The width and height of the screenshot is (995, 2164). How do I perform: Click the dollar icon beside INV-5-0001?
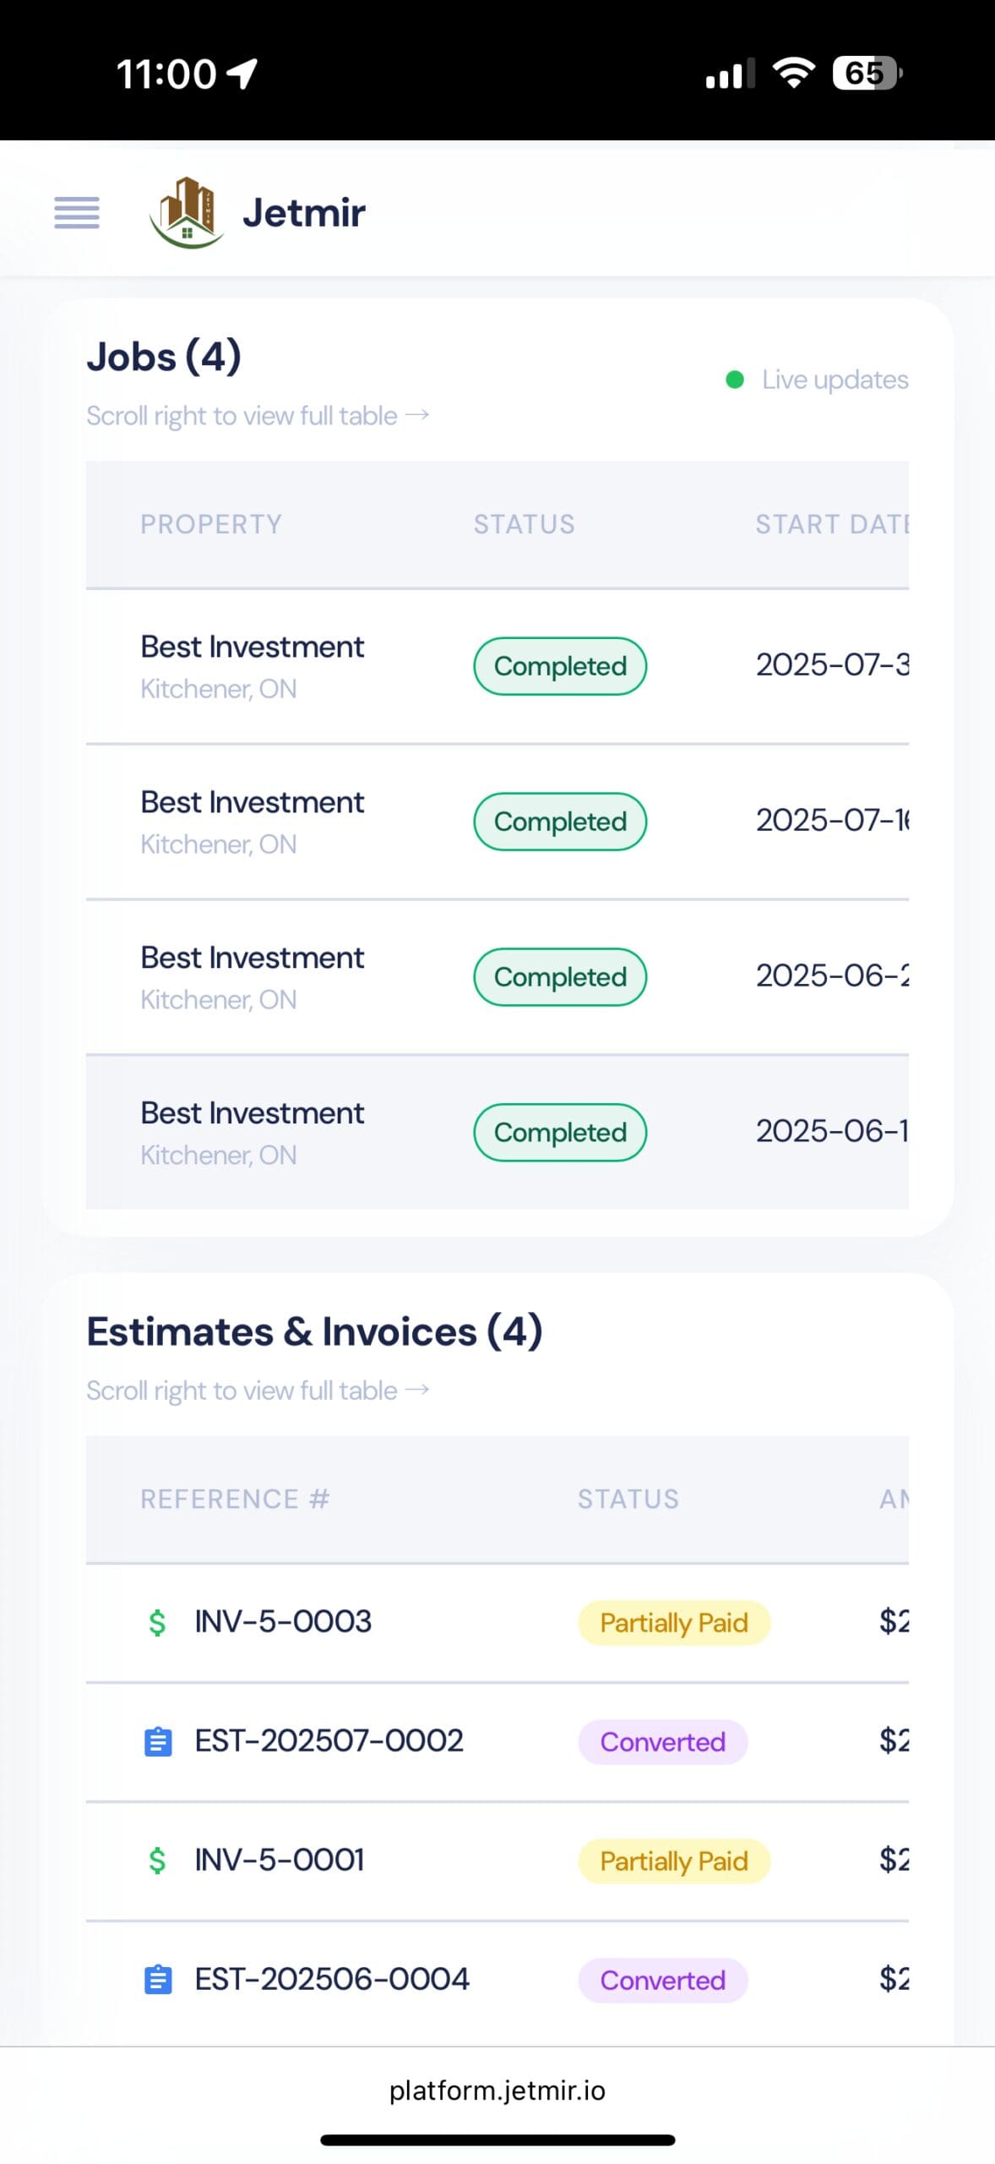[157, 1861]
